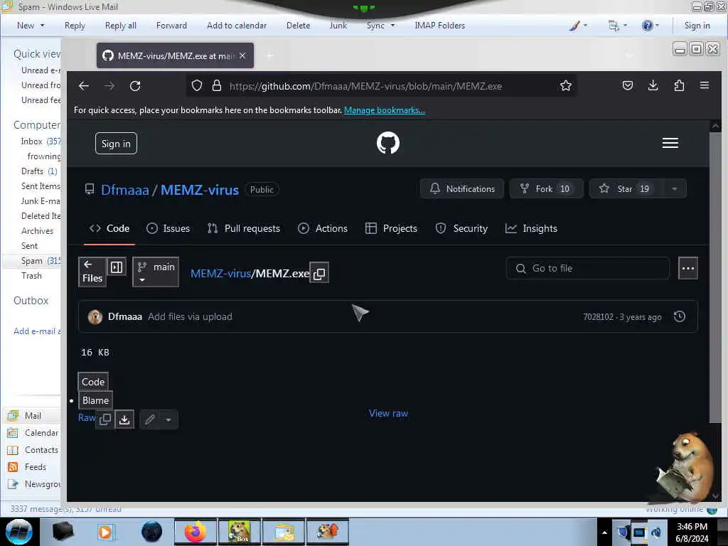Open the edit options dropdown arrow
This screenshot has width=728, height=546.
(x=168, y=419)
